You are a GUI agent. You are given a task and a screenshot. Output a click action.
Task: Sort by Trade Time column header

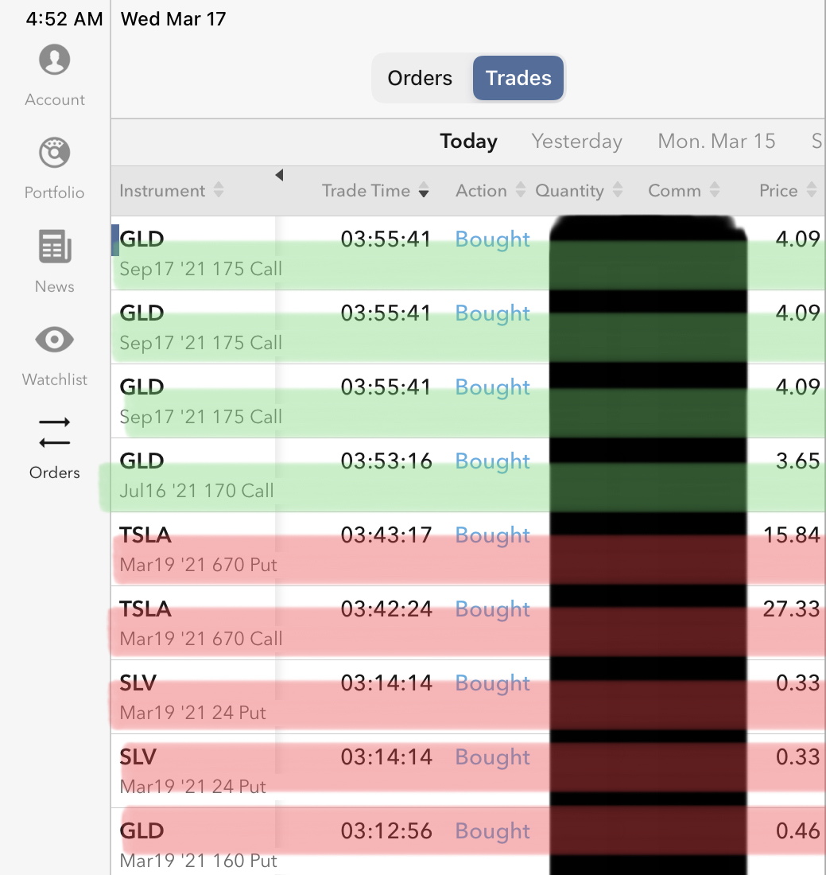[375, 191]
